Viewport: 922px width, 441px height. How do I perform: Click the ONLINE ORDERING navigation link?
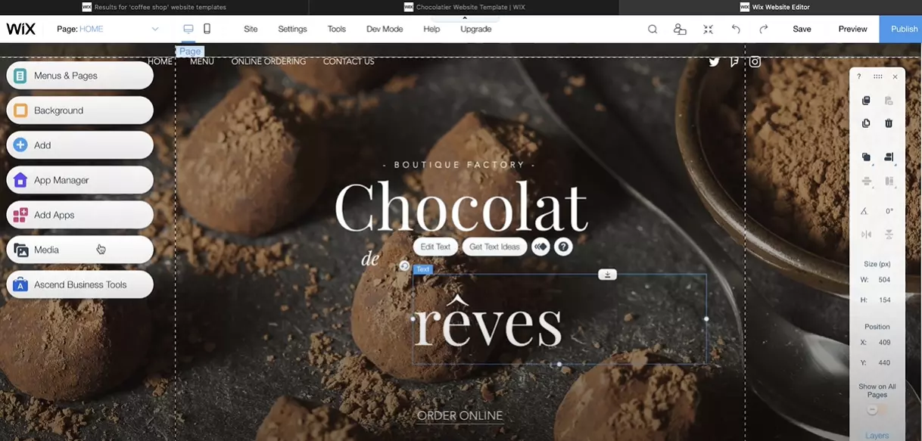coord(269,61)
